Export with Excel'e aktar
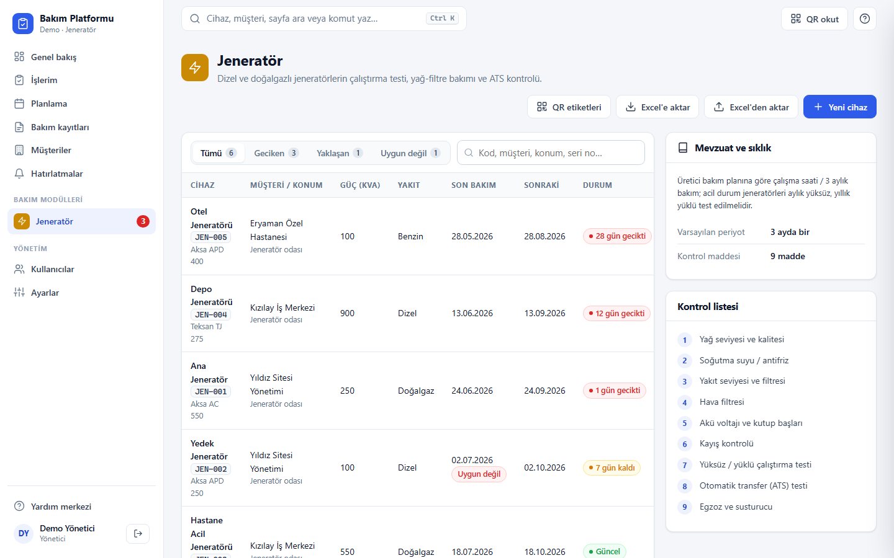894x558 pixels. point(657,107)
